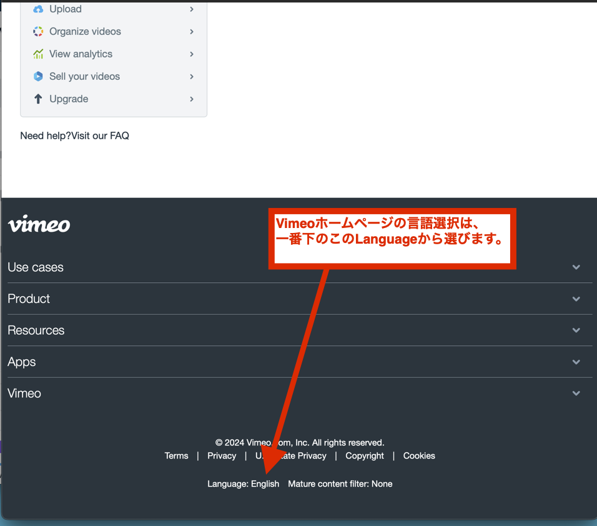
Task: Visit our FAQ help link
Action: pyautogui.click(x=100, y=136)
